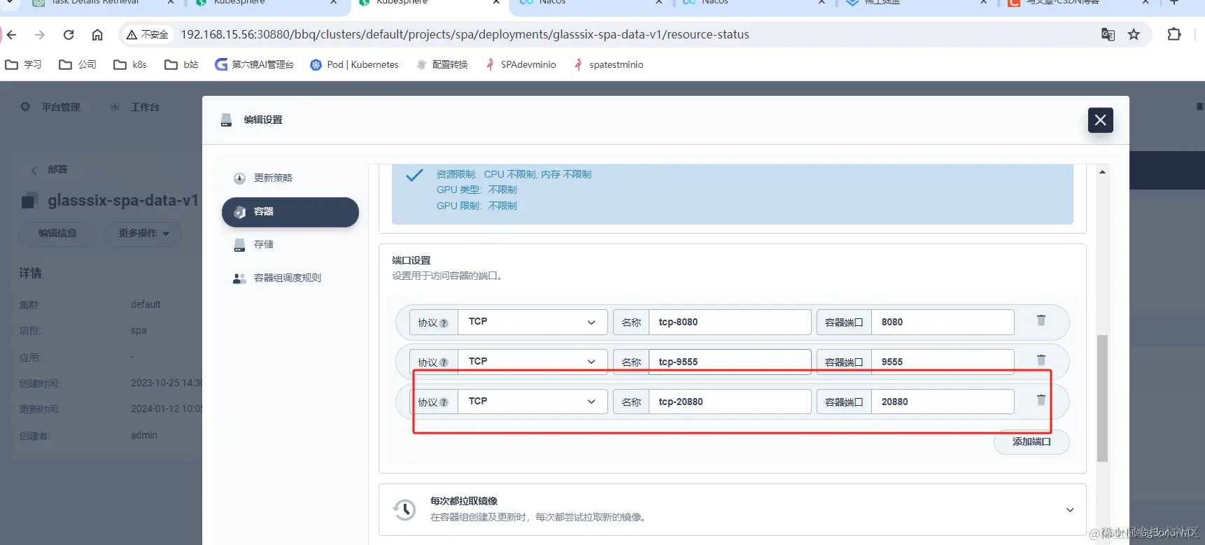Delete the tcp-9555 port row
Image resolution: width=1205 pixels, height=545 pixels.
(1041, 360)
